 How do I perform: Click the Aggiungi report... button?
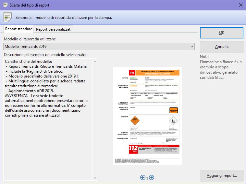(x=222, y=176)
